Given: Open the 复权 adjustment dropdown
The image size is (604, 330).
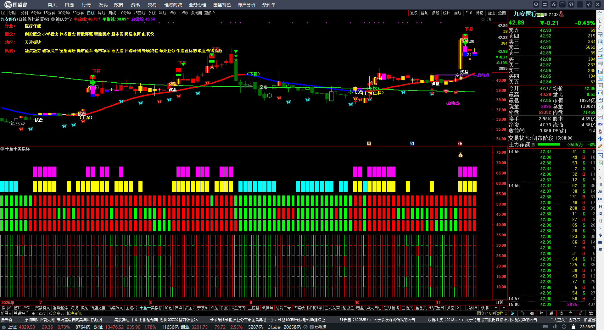Looking at the screenshot, I should pyautogui.click(x=414, y=13).
